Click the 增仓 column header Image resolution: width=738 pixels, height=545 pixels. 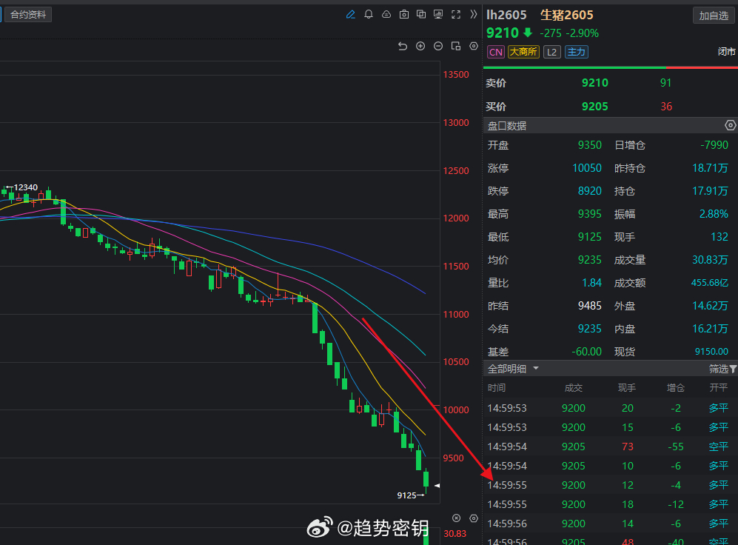pyautogui.click(x=675, y=388)
